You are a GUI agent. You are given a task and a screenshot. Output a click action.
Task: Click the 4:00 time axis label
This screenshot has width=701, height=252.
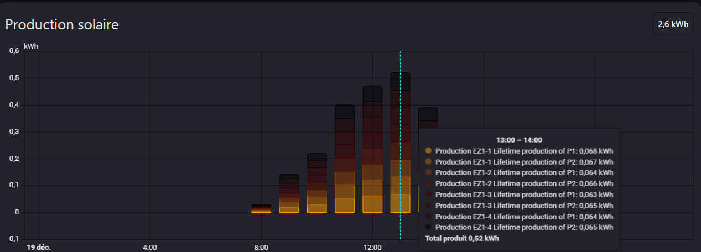click(150, 247)
